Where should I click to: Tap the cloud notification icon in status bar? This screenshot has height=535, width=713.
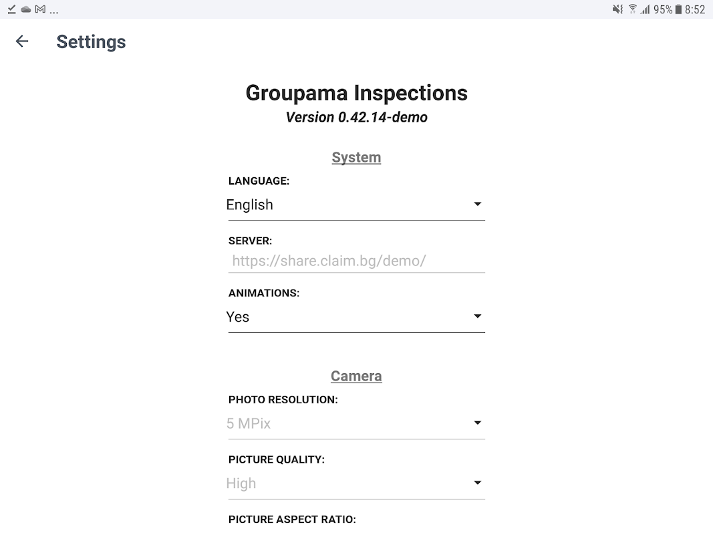click(26, 9)
